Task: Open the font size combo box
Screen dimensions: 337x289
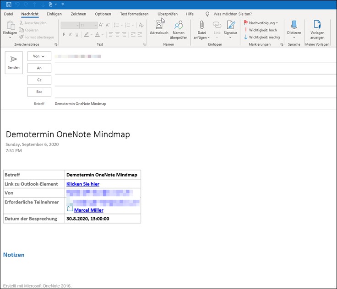Action: tap(88, 25)
